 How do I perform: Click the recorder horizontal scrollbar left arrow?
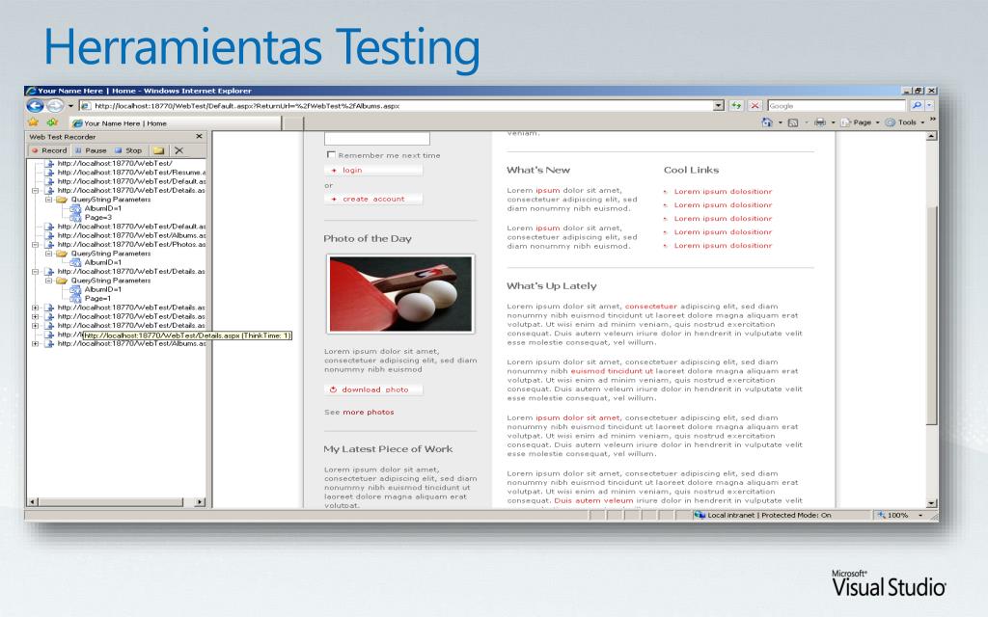(33, 501)
